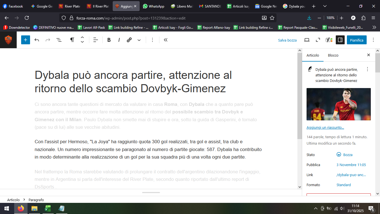This screenshot has width=380, height=214.
Task: Toggle fullscreen editor mode
Action: [318, 40]
